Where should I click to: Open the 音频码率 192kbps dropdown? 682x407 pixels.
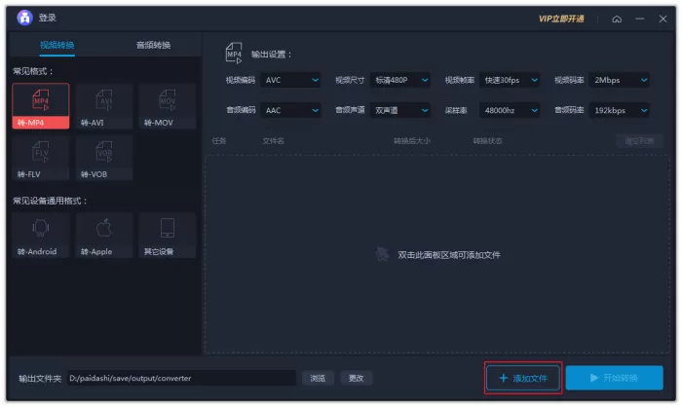[x=620, y=110]
